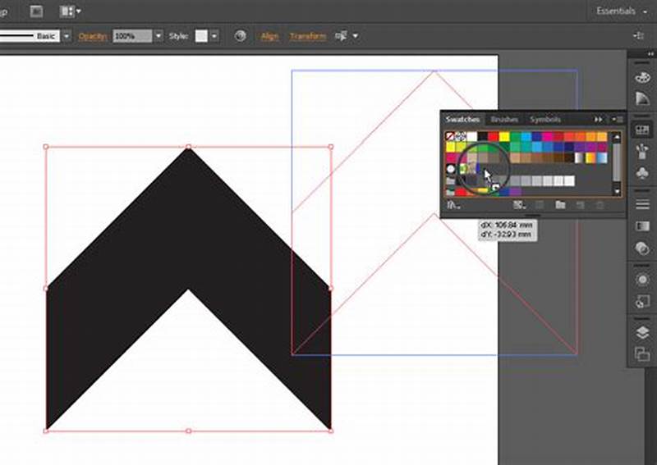Create a New Color Group folder icon
657x465 pixels.
pyautogui.click(x=560, y=205)
